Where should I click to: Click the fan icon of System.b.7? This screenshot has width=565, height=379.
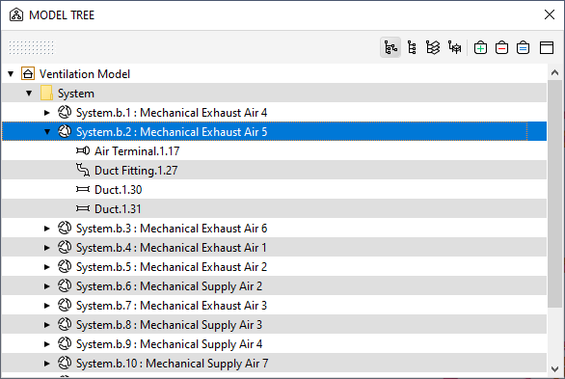(65, 305)
